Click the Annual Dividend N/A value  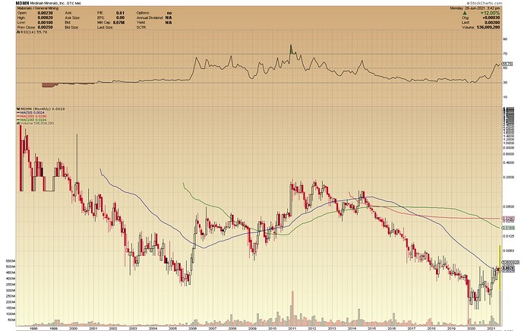click(169, 17)
